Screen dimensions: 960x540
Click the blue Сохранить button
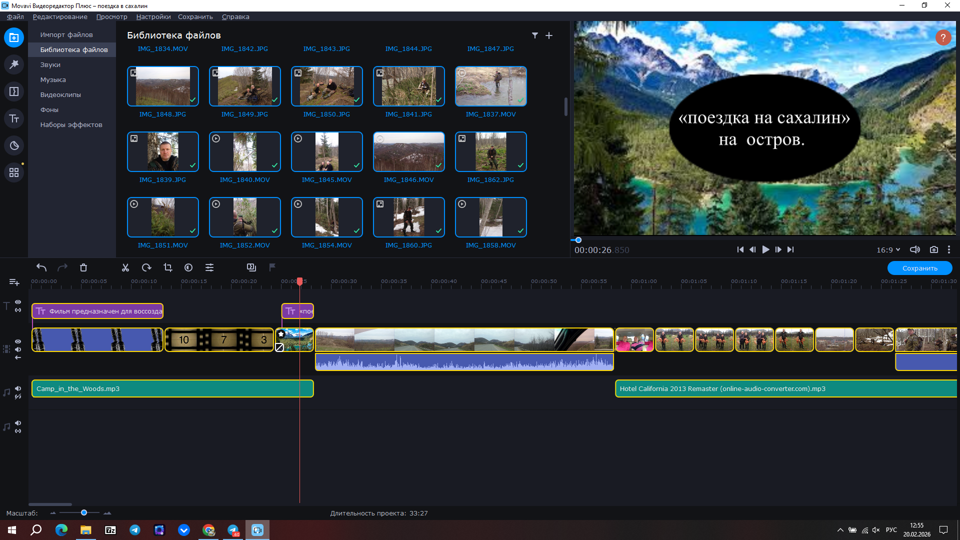click(919, 268)
